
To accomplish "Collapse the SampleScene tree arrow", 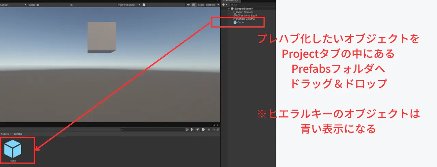I will (229, 9).
